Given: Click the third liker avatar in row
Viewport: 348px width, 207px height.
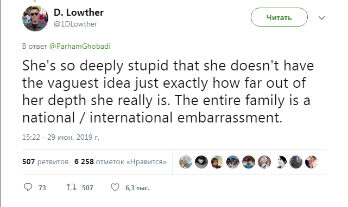Looking at the screenshot, I should pyautogui.click(x=217, y=162).
